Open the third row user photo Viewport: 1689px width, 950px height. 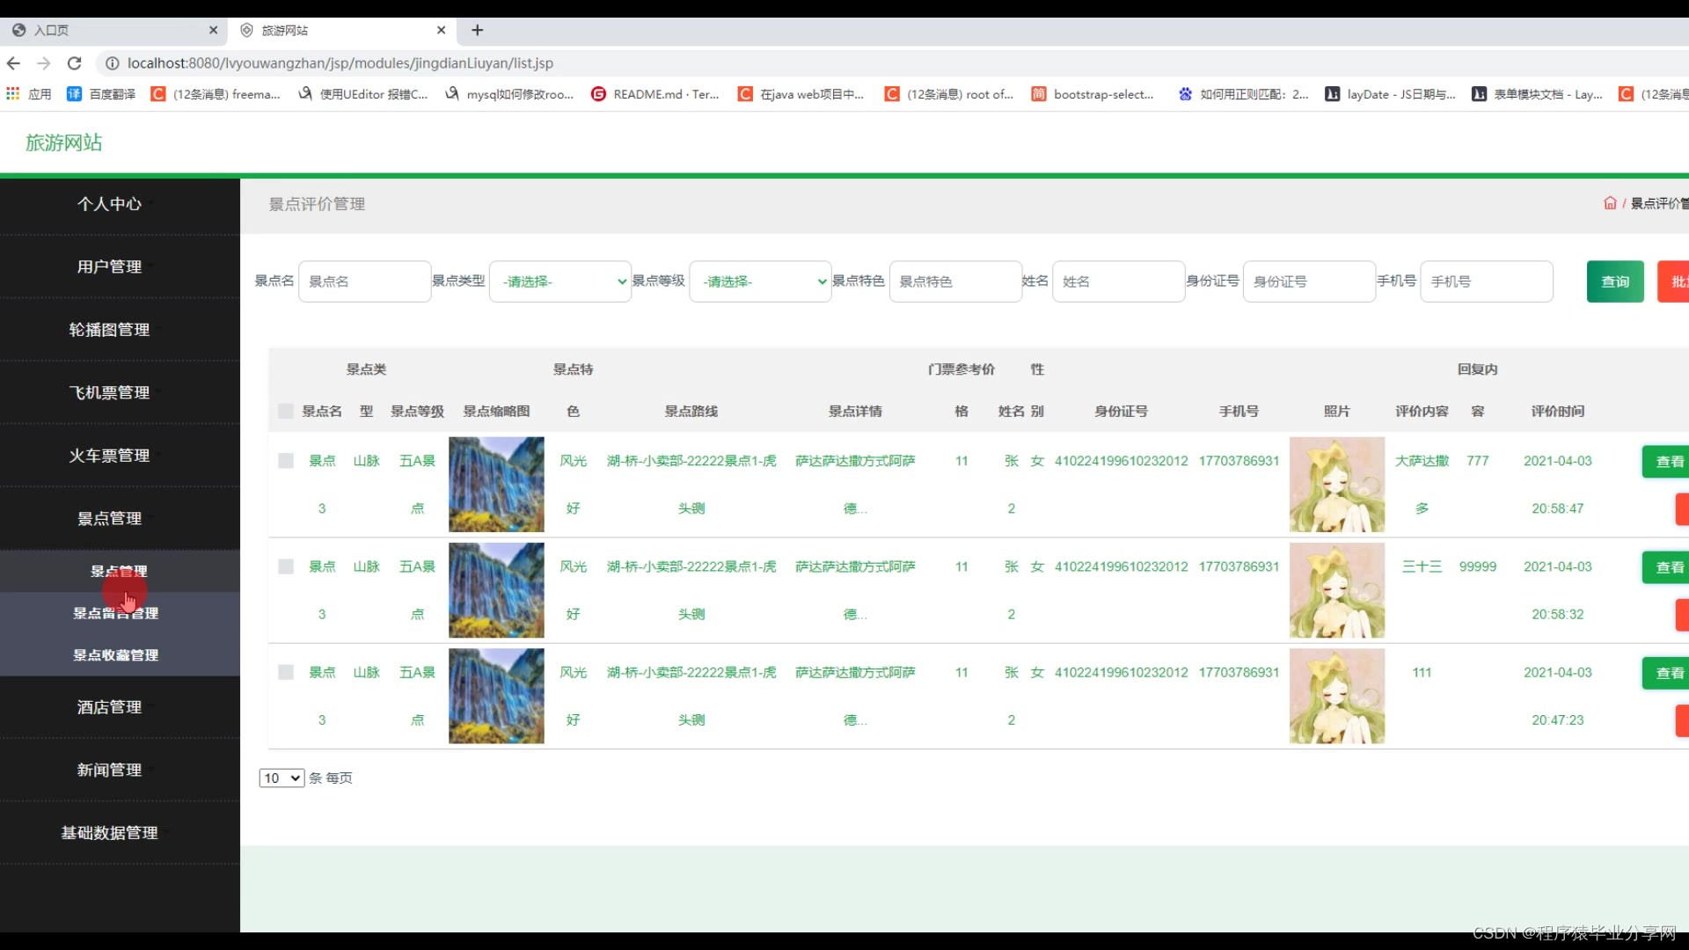click(x=1337, y=696)
